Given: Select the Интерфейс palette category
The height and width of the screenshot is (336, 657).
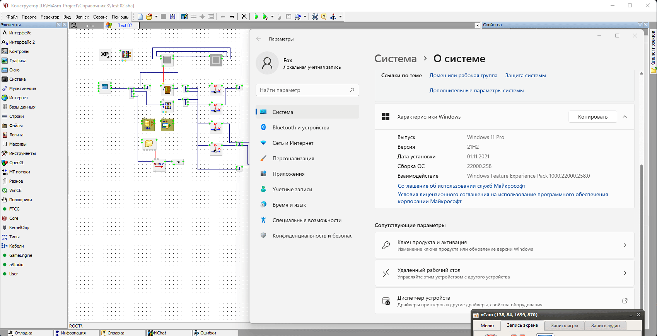Looking at the screenshot, I should (20, 33).
